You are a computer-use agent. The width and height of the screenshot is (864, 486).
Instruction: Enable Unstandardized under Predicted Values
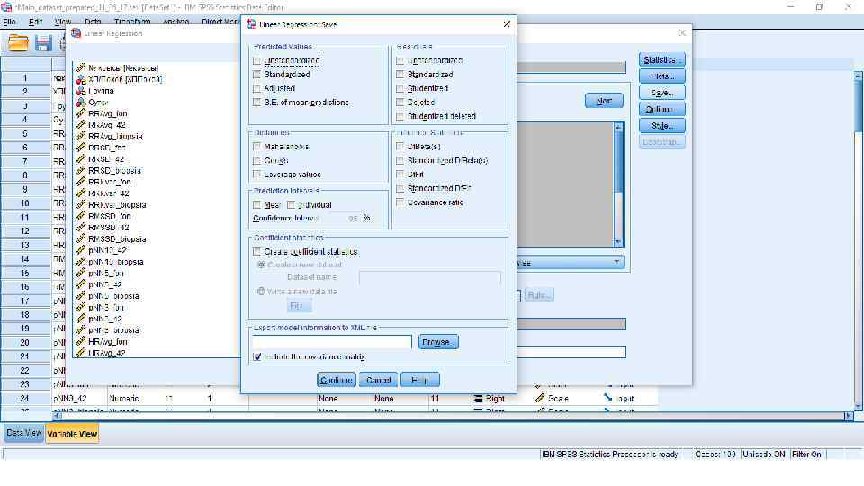pyautogui.click(x=256, y=60)
